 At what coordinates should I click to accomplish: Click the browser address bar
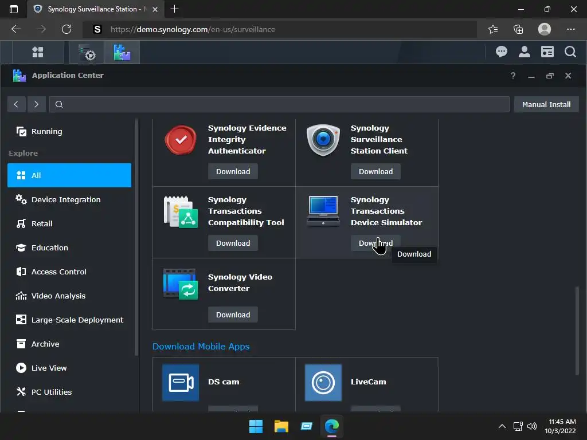280,30
